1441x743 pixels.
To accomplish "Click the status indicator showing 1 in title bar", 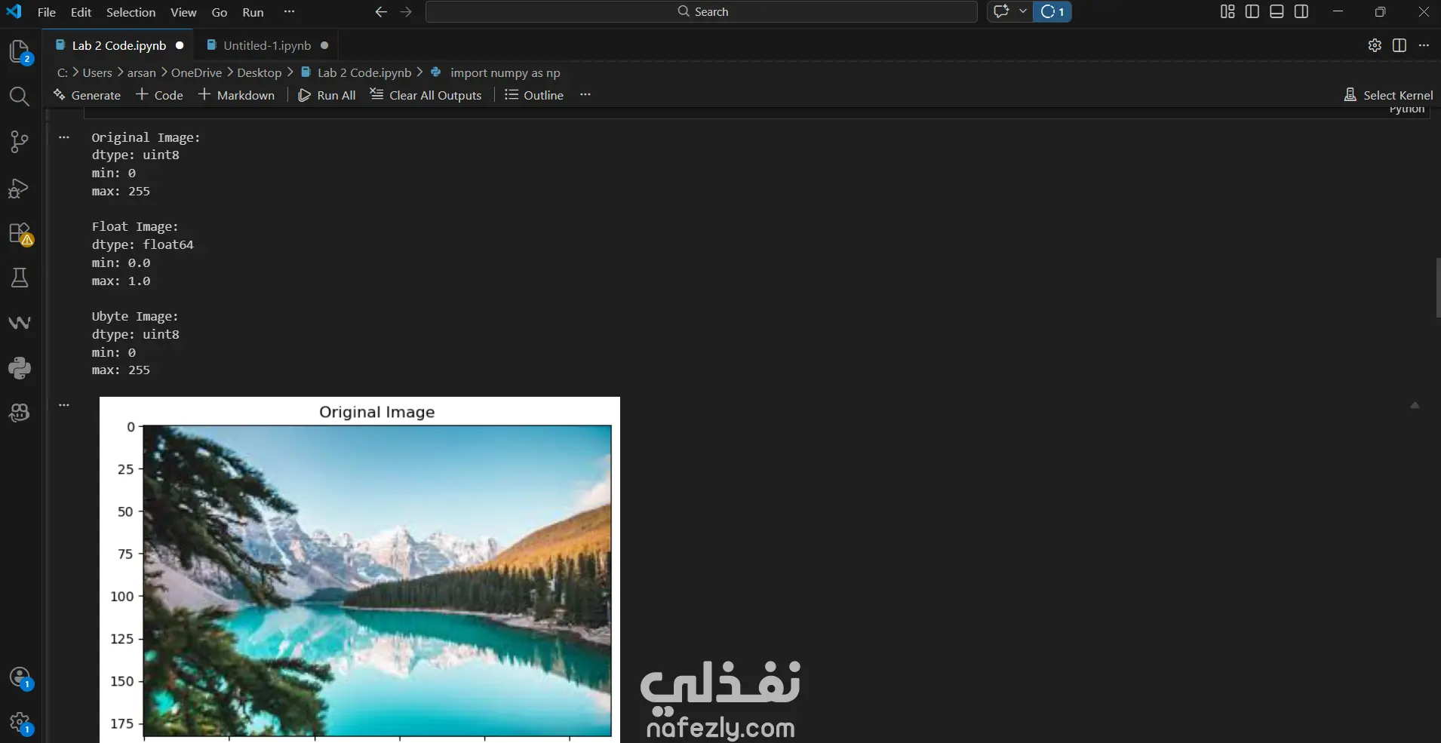I will (x=1052, y=11).
